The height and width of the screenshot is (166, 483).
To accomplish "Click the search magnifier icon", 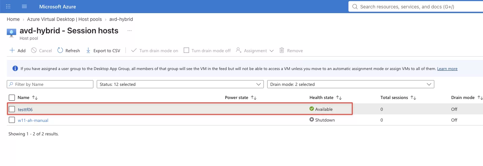I will pyautogui.click(x=355, y=7).
